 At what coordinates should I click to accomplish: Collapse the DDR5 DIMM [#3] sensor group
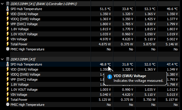click(x=2, y=59)
